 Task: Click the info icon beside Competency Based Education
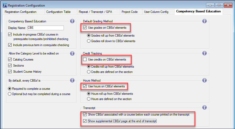coord(72,21)
